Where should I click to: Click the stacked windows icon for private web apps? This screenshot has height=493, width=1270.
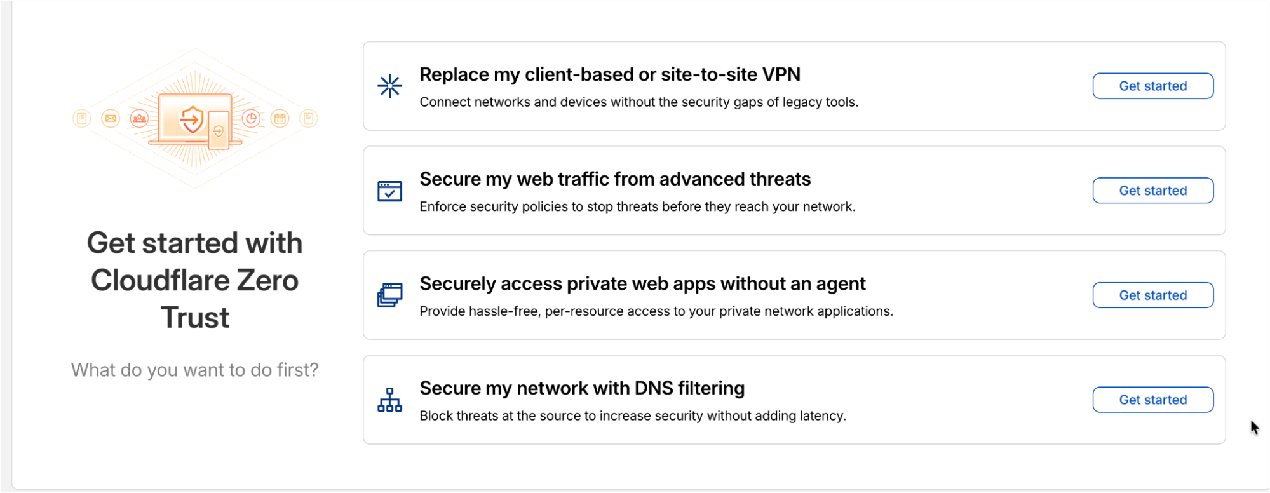coord(390,295)
